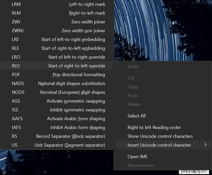Toggle Right to left Reading order
The height and width of the screenshot is (175, 212).
tap(154, 127)
